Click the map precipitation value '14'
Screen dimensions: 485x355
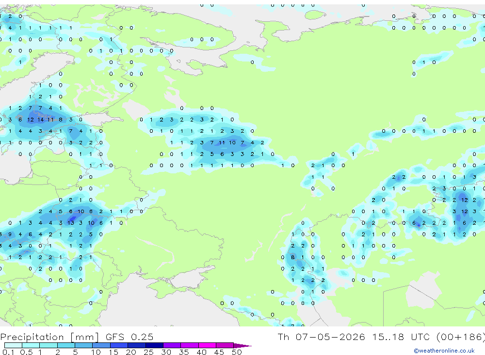tap(41, 120)
